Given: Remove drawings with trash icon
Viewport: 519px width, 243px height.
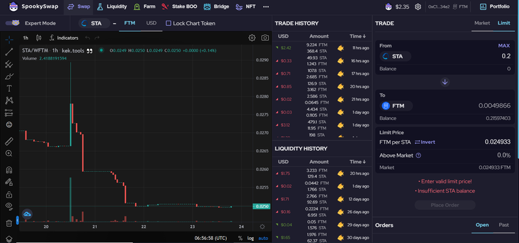Looking at the screenshot, I should tap(9, 223).
